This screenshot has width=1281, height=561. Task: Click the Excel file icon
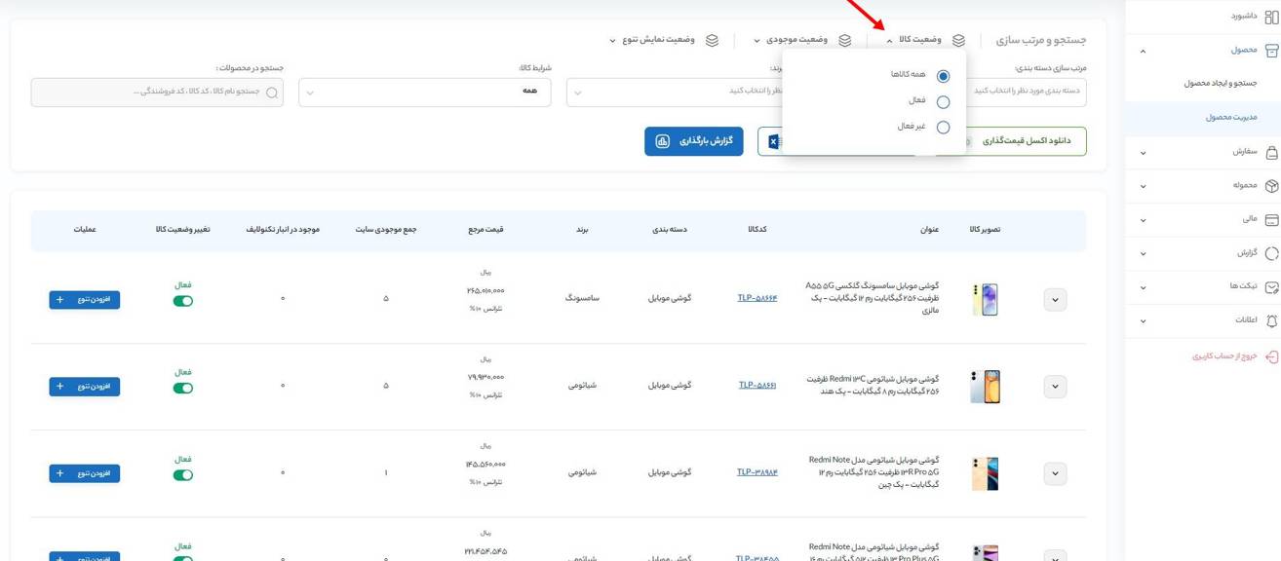click(x=775, y=142)
